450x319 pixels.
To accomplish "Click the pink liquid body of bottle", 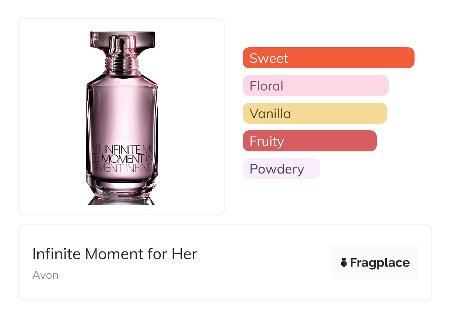I will tap(122, 111).
